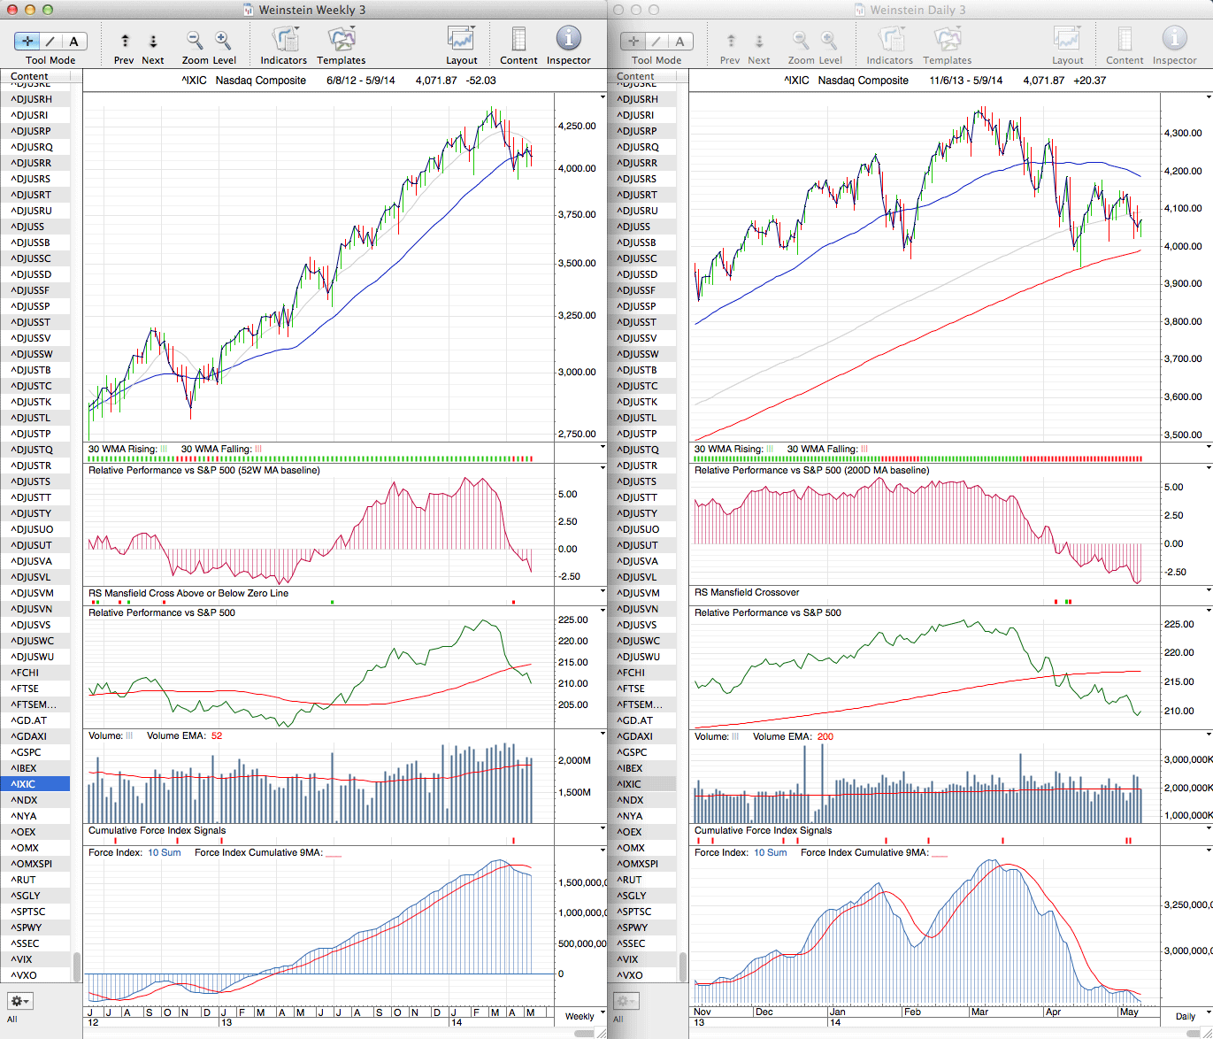This screenshot has width=1213, height=1039.
Task: Select ^VIX in the left symbol list
Action: 23,959
